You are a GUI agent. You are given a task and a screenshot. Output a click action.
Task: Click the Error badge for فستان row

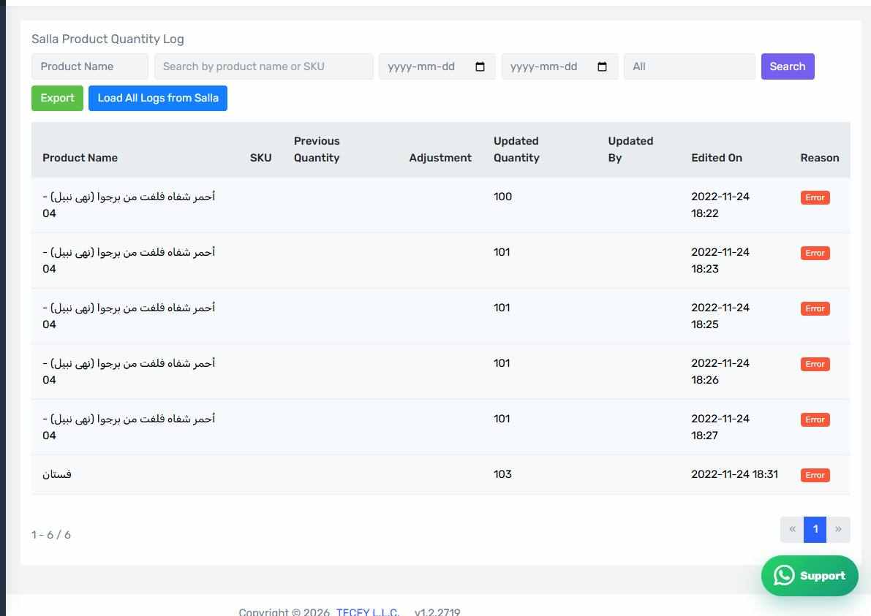pyautogui.click(x=815, y=475)
